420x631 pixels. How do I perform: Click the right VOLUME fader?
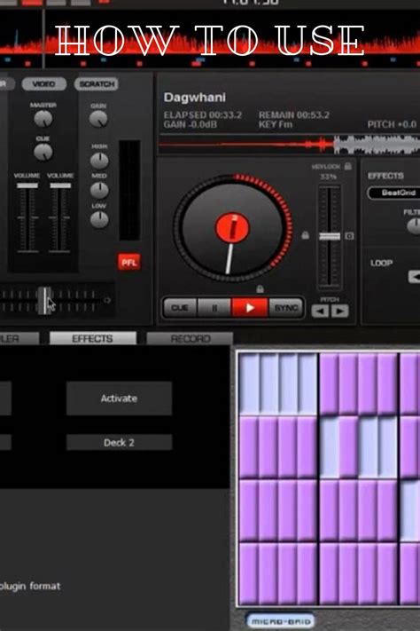[60, 185]
